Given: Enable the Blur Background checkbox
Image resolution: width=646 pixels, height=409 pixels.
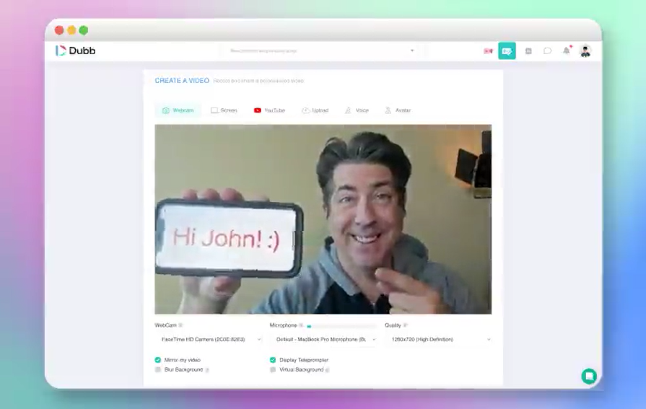Looking at the screenshot, I should [x=158, y=369].
